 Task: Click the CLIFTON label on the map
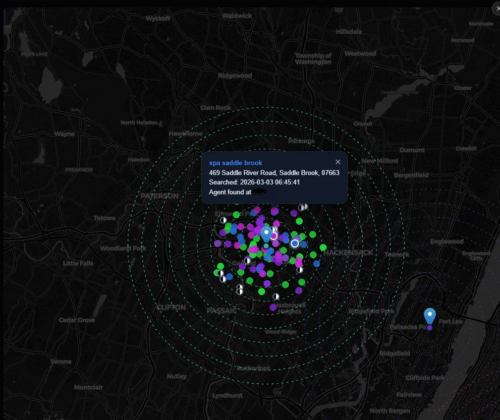(171, 307)
